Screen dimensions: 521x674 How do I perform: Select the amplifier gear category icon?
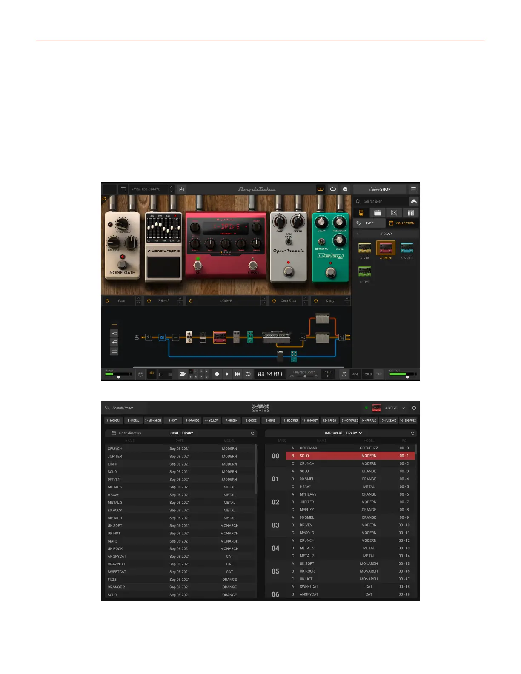click(378, 213)
